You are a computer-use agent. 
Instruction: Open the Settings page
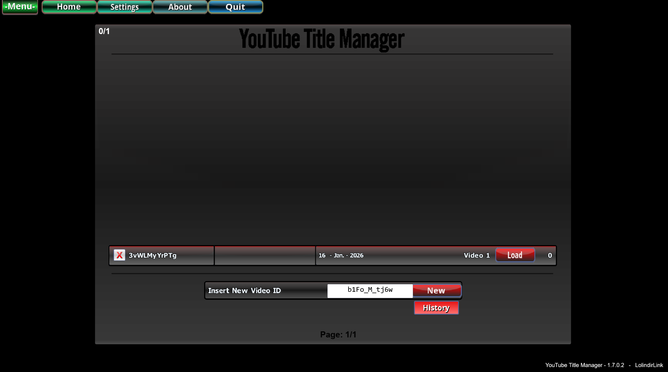click(124, 7)
